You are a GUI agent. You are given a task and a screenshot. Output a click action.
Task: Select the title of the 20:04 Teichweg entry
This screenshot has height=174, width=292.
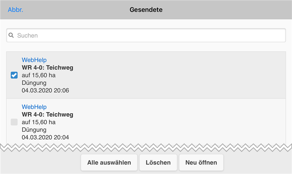coord(48,115)
